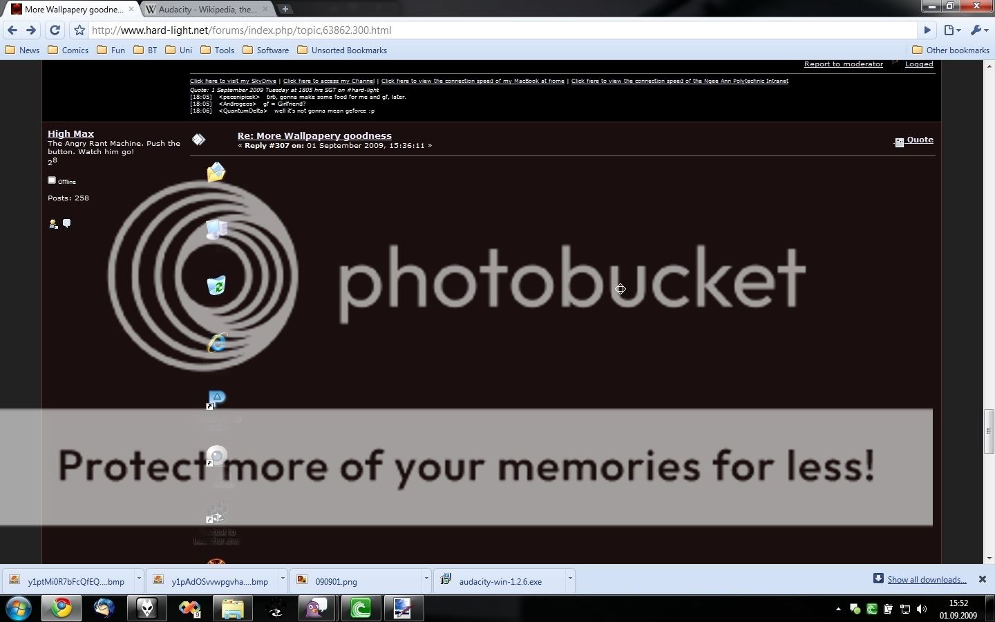Open the BT bookmarks folder
Image resolution: width=995 pixels, height=622 pixels.
(x=145, y=50)
